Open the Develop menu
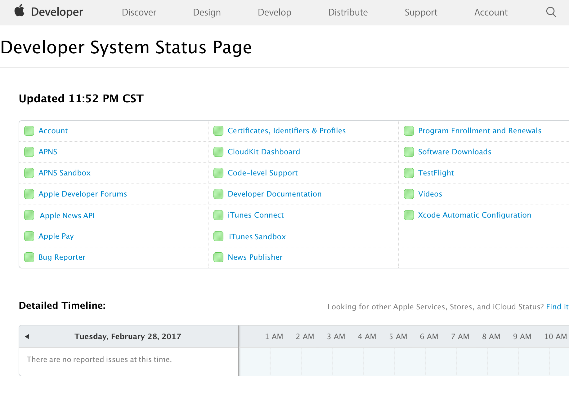 [275, 12]
